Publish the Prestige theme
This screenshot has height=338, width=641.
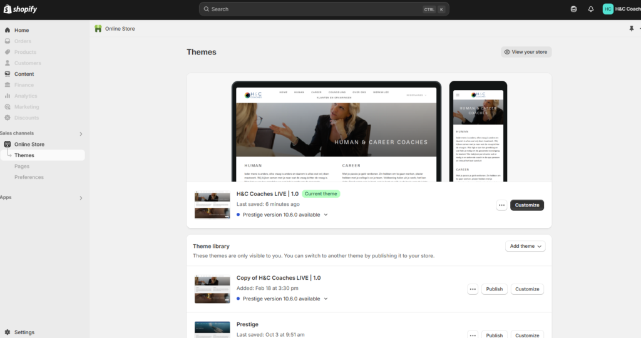(x=495, y=335)
